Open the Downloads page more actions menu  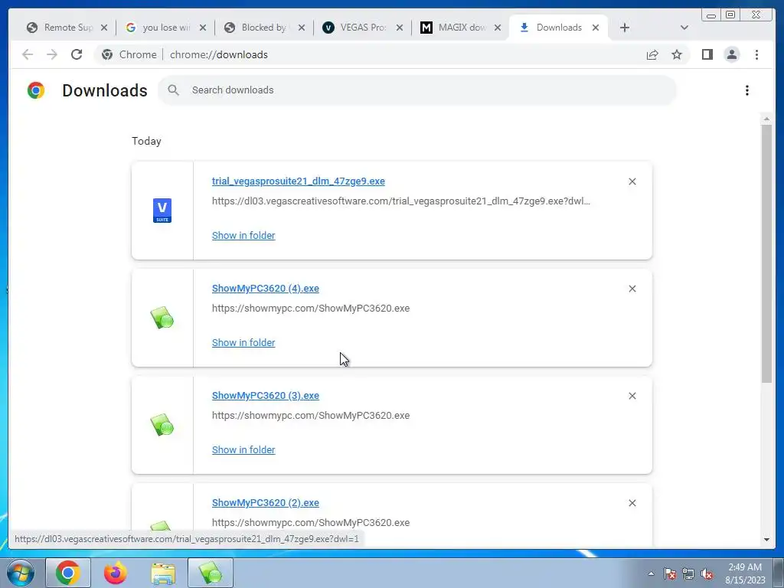click(x=747, y=90)
